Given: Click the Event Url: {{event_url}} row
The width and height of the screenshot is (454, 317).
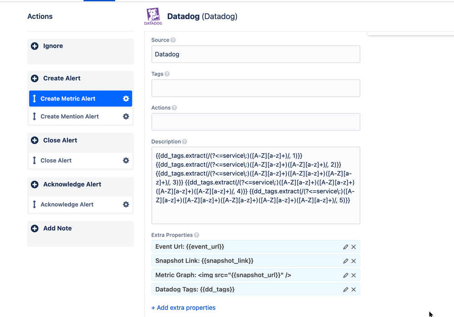Looking at the screenshot, I should 256,247.
